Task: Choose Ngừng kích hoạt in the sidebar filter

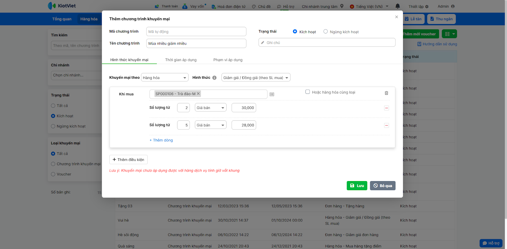Action: coord(53,126)
